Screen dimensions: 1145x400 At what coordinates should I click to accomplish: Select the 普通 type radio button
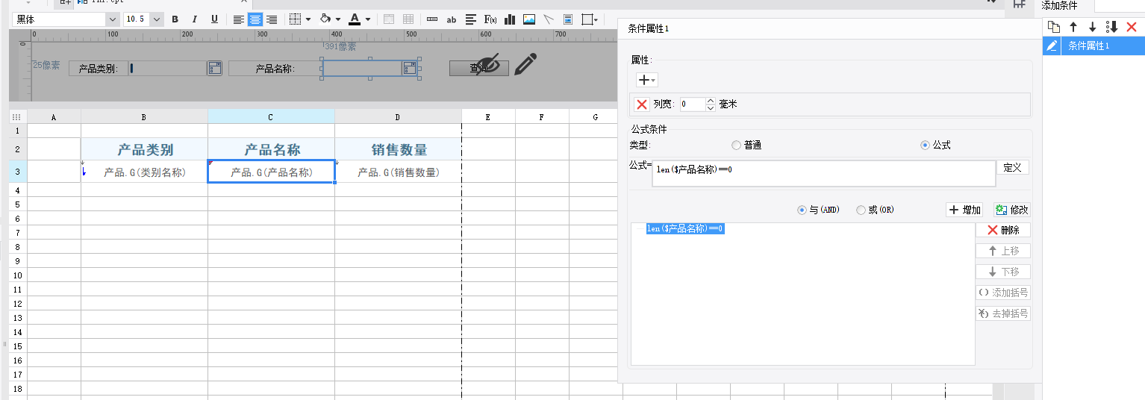click(737, 146)
